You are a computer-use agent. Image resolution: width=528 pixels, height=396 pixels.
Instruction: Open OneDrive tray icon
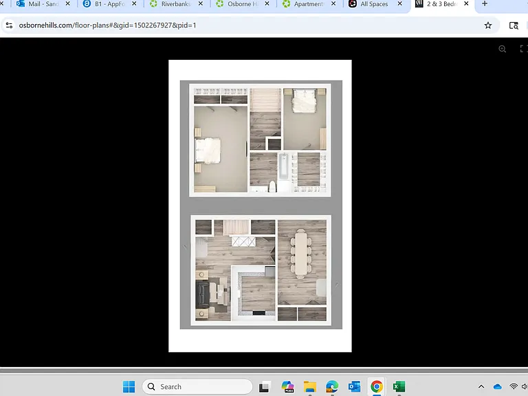pos(497,386)
